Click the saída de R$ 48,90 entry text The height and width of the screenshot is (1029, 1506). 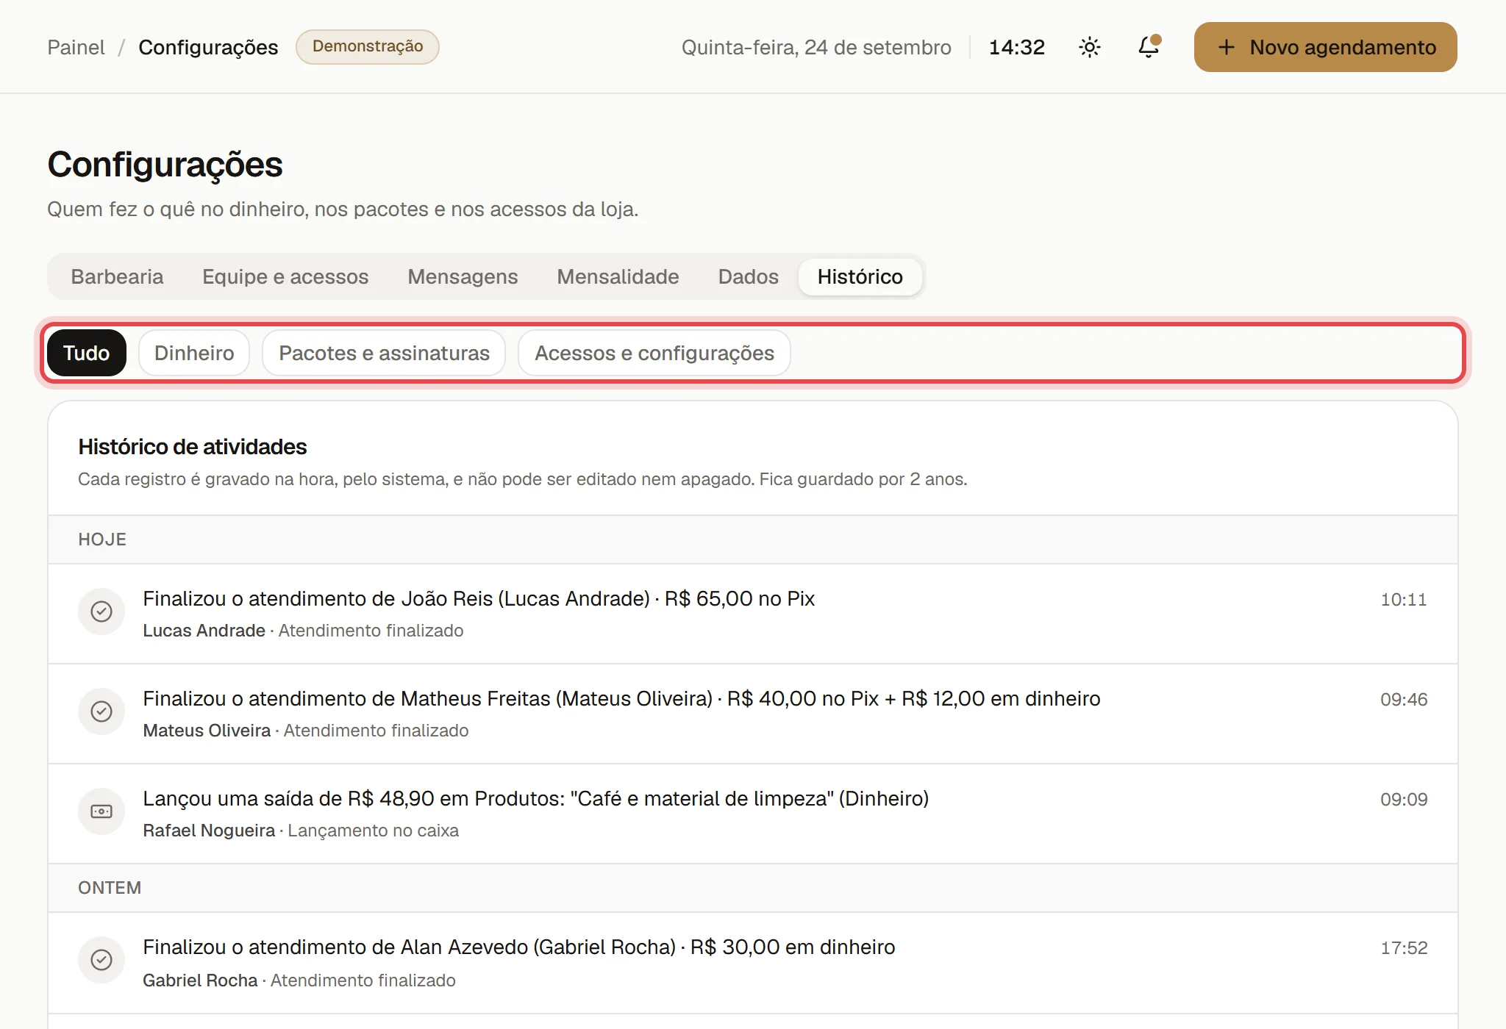(535, 798)
